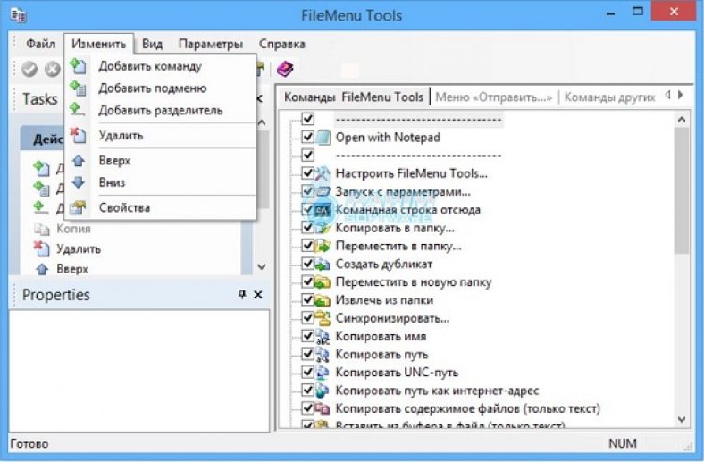Select Вниз in the Изменить menu
The width and height of the screenshot is (704, 462).
(161, 182)
